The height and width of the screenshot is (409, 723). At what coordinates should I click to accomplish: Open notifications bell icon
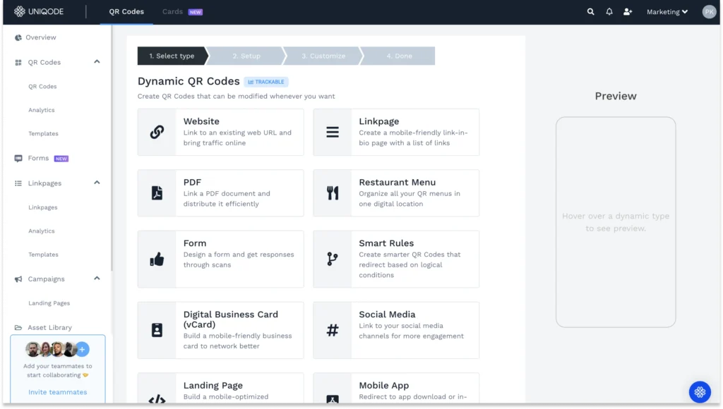(x=609, y=11)
